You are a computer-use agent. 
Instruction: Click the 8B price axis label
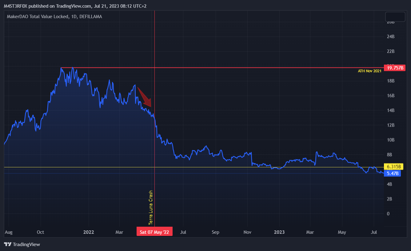coord(389,155)
